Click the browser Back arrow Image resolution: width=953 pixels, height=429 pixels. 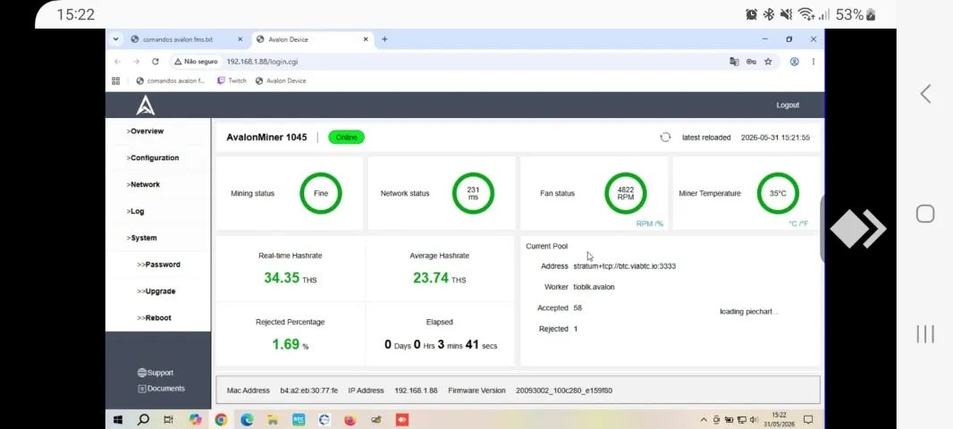point(117,62)
